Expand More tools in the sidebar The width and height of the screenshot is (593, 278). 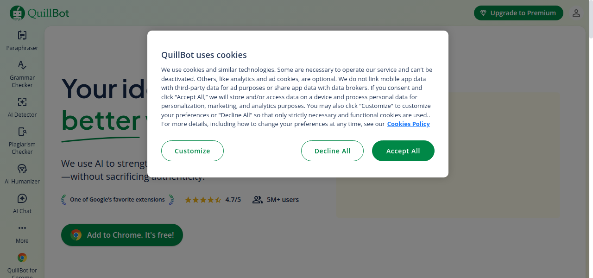(x=22, y=233)
